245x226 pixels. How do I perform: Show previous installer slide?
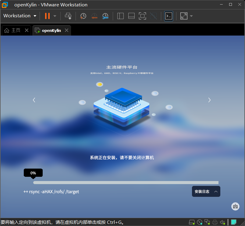point(34,100)
